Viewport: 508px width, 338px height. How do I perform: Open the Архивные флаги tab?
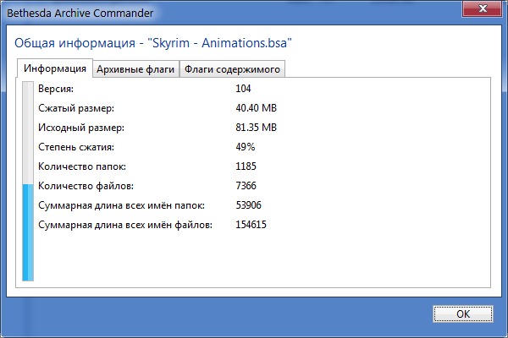[x=135, y=70]
